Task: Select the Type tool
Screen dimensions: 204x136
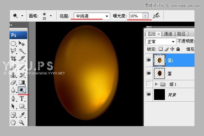Action: [22, 99]
